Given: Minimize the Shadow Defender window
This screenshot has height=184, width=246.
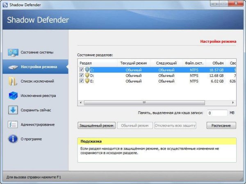Looking at the screenshot, I should pyautogui.click(x=215, y=3).
